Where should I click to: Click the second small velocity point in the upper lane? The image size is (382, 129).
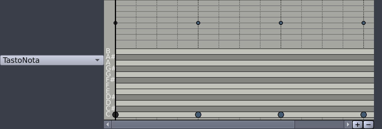pos(198,23)
